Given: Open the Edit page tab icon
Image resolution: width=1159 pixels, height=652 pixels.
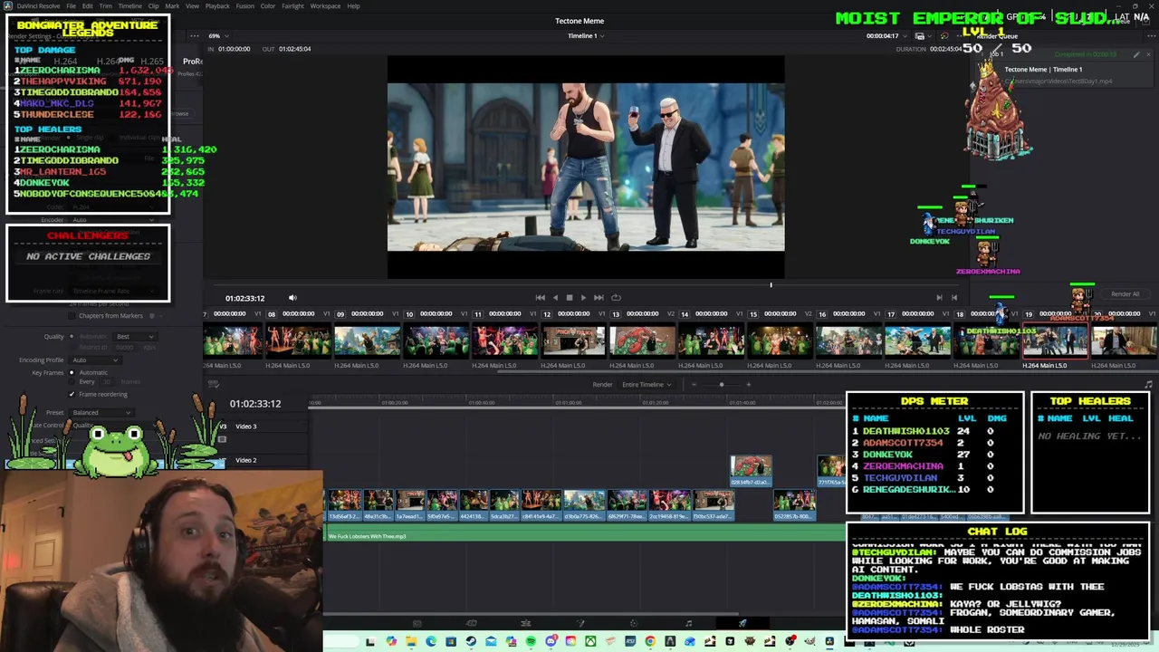Looking at the screenshot, I should (525, 623).
